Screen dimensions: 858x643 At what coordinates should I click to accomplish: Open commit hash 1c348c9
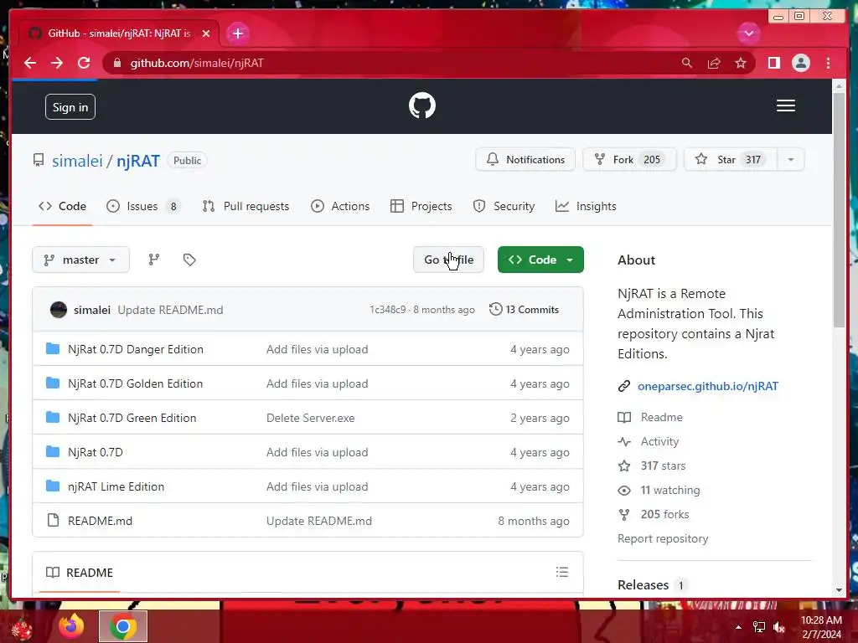coord(387,310)
